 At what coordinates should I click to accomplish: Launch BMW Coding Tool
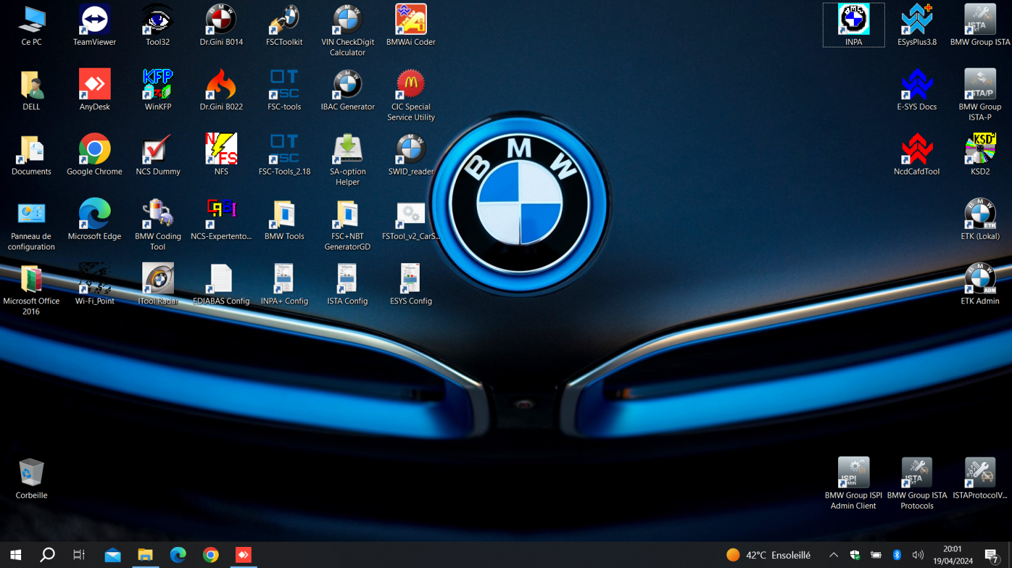(157, 224)
